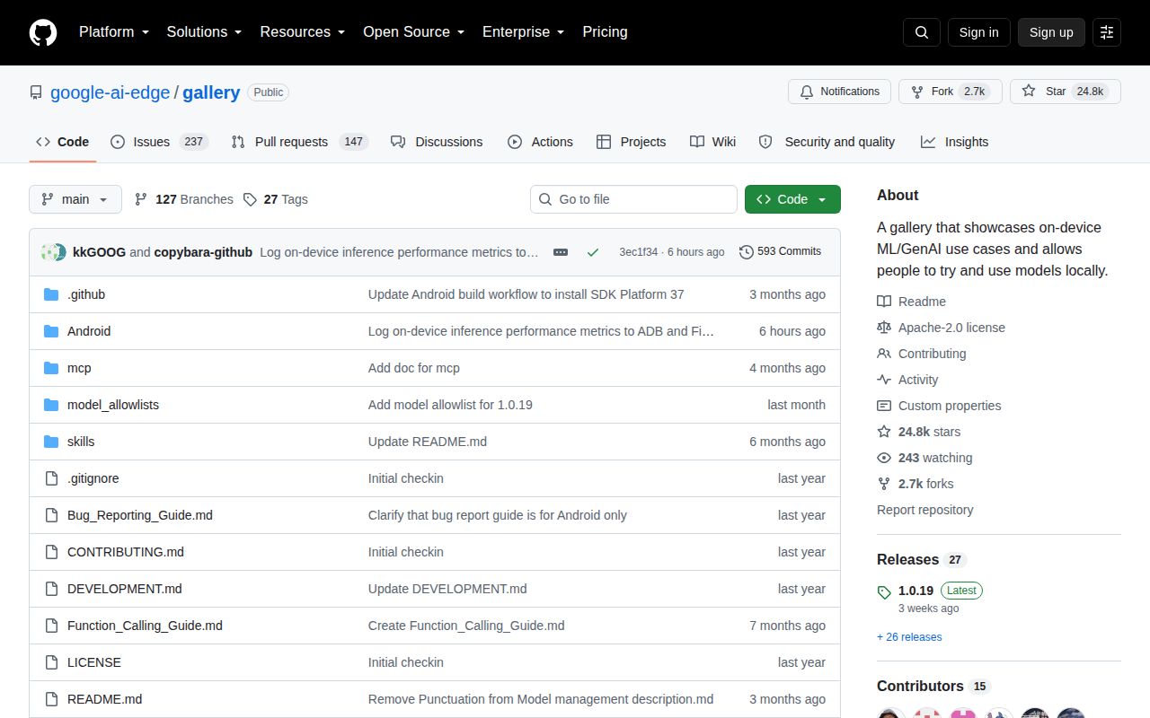Click the Activity pulse icon
The image size is (1150, 718).
pyautogui.click(x=884, y=380)
